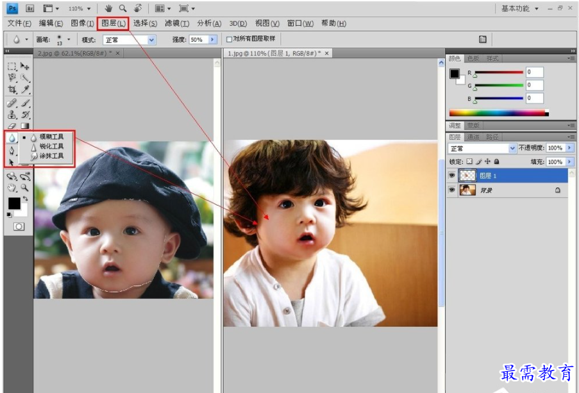Open the brush panel toggle icon in options bar
Image resolution: width=579 pixels, height=393 pixels.
(x=483, y=39)
